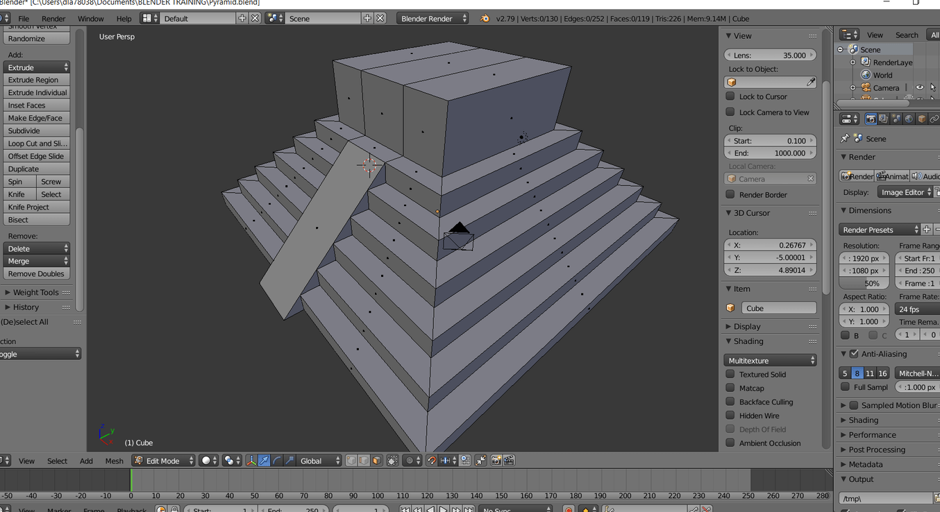Open the Multitexture shading dropdown
The image size is (940, 512).
tap(771, 361)
